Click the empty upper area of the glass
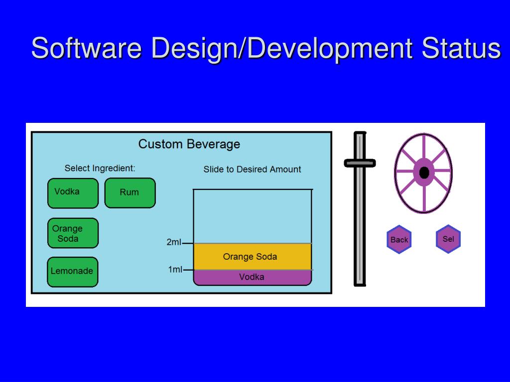Viewport: 510px width, 382px height. 253,216
